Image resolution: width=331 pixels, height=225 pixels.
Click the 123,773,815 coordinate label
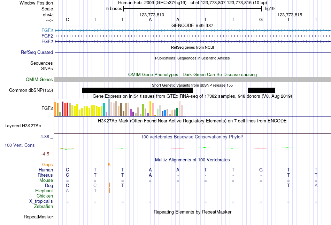click(290, 15)
